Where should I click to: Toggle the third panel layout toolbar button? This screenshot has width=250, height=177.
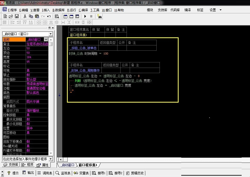click(x=77, y=16)
